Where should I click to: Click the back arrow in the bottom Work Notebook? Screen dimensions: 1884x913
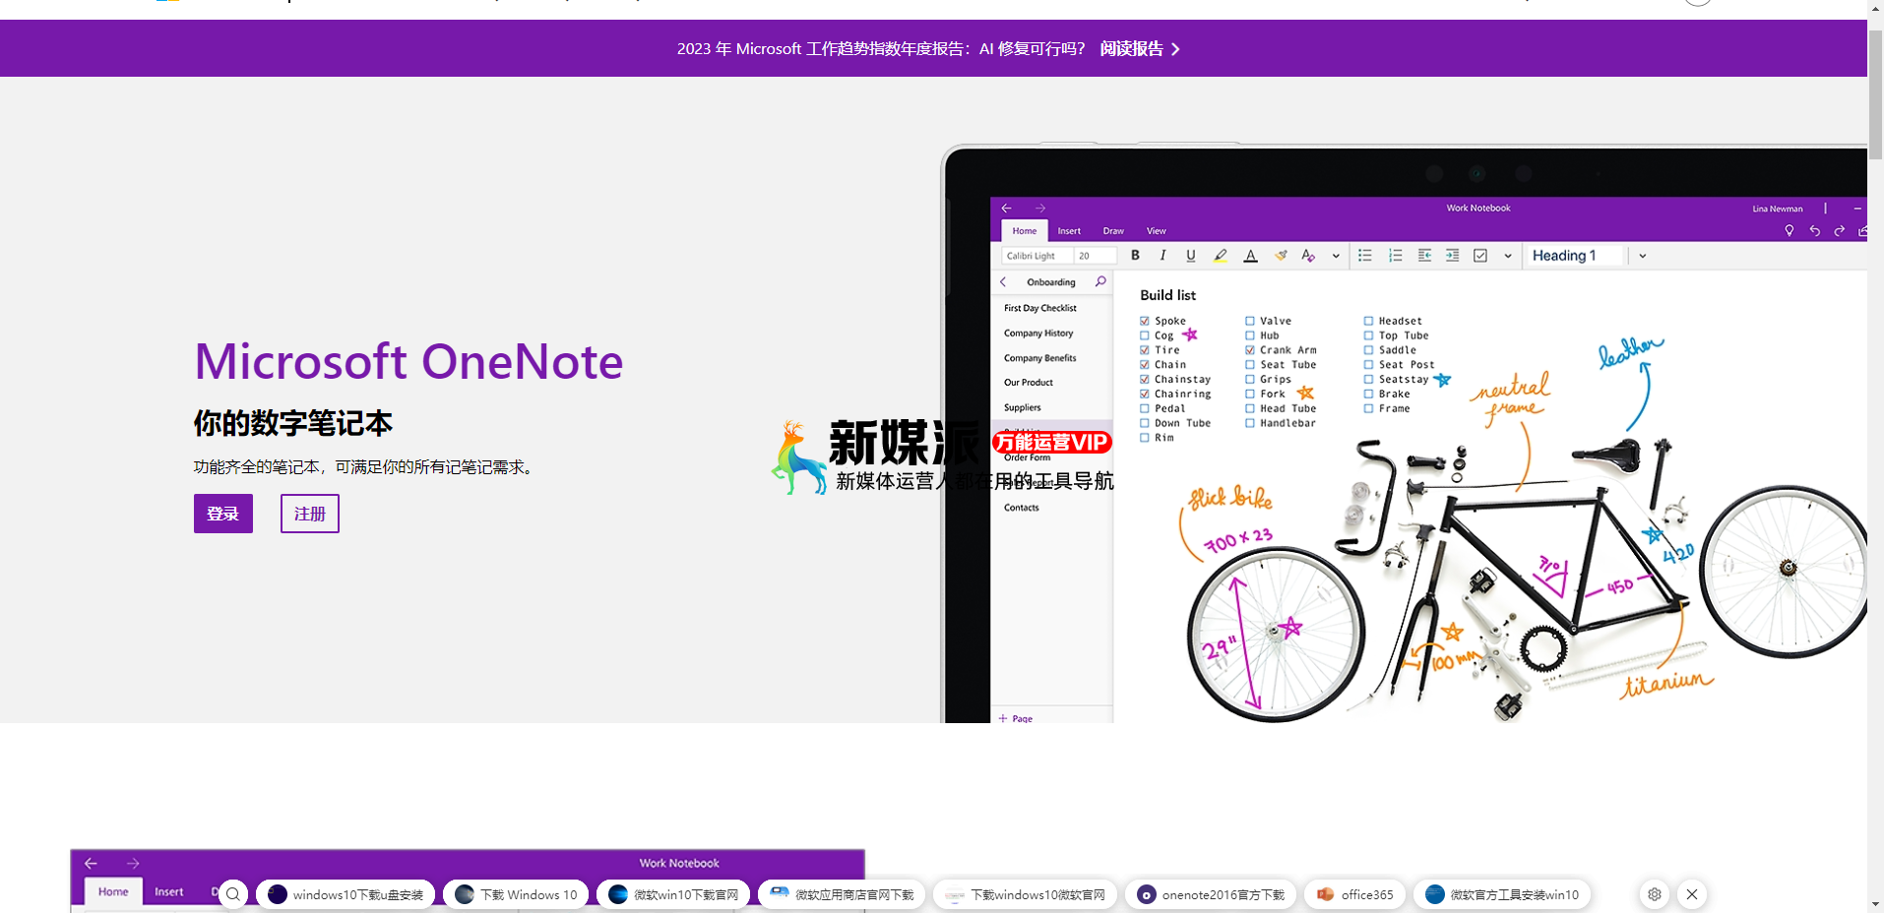pyautogui.click(x=91, y=863)
